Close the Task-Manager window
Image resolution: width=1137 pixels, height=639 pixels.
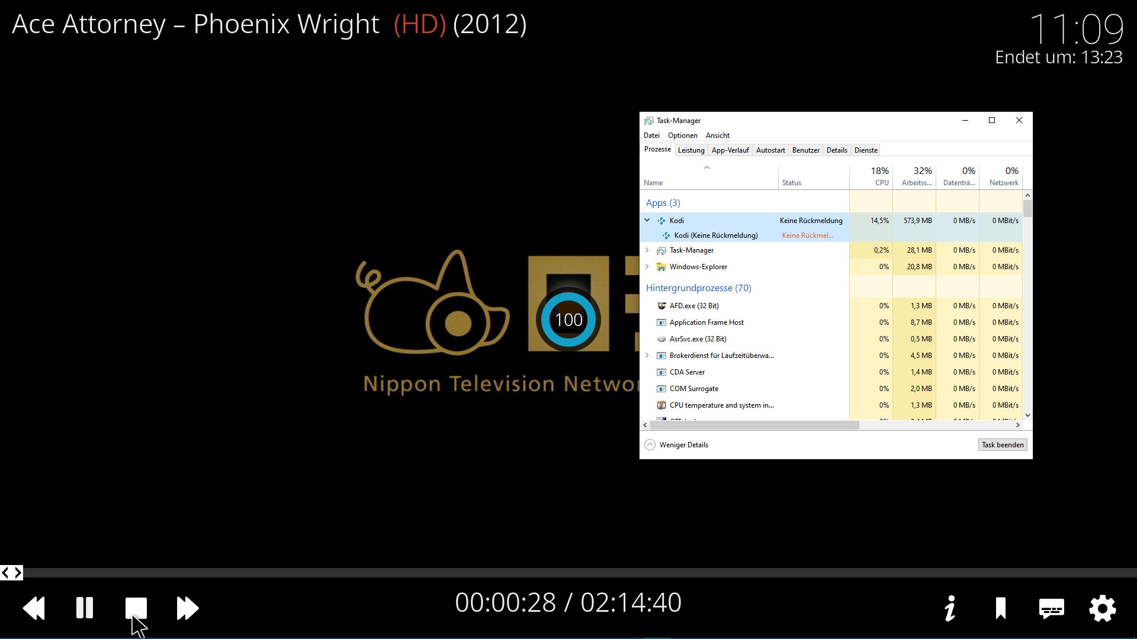(1019, 120)
